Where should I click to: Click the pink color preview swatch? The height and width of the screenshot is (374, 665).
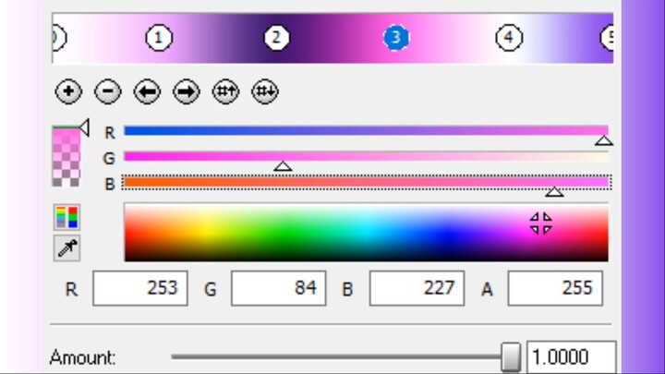(x=66, y=155)
